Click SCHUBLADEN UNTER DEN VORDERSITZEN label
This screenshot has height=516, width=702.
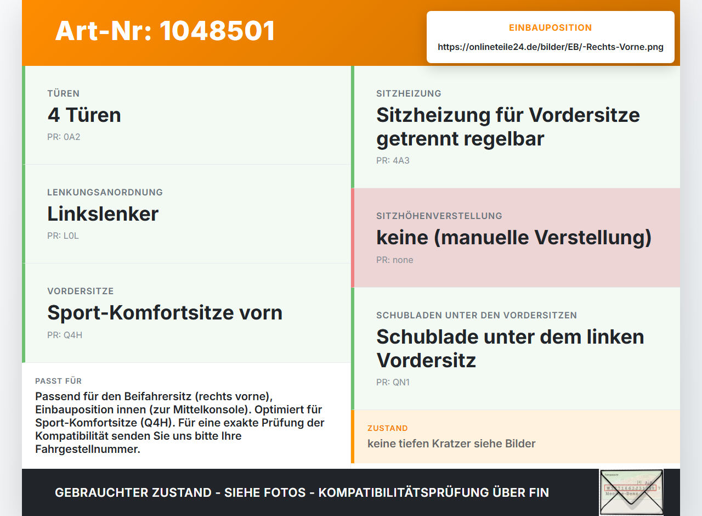click(477, 315)
